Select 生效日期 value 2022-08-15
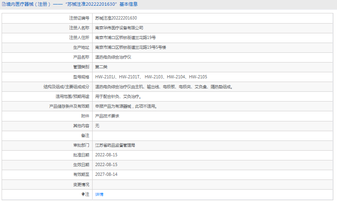The height and width of the screenshot is (201, 337). 106,165
